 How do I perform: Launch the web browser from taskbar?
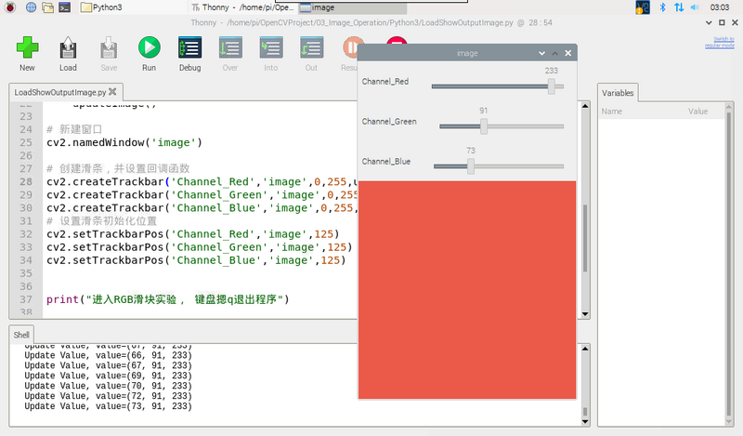point(31,7)
